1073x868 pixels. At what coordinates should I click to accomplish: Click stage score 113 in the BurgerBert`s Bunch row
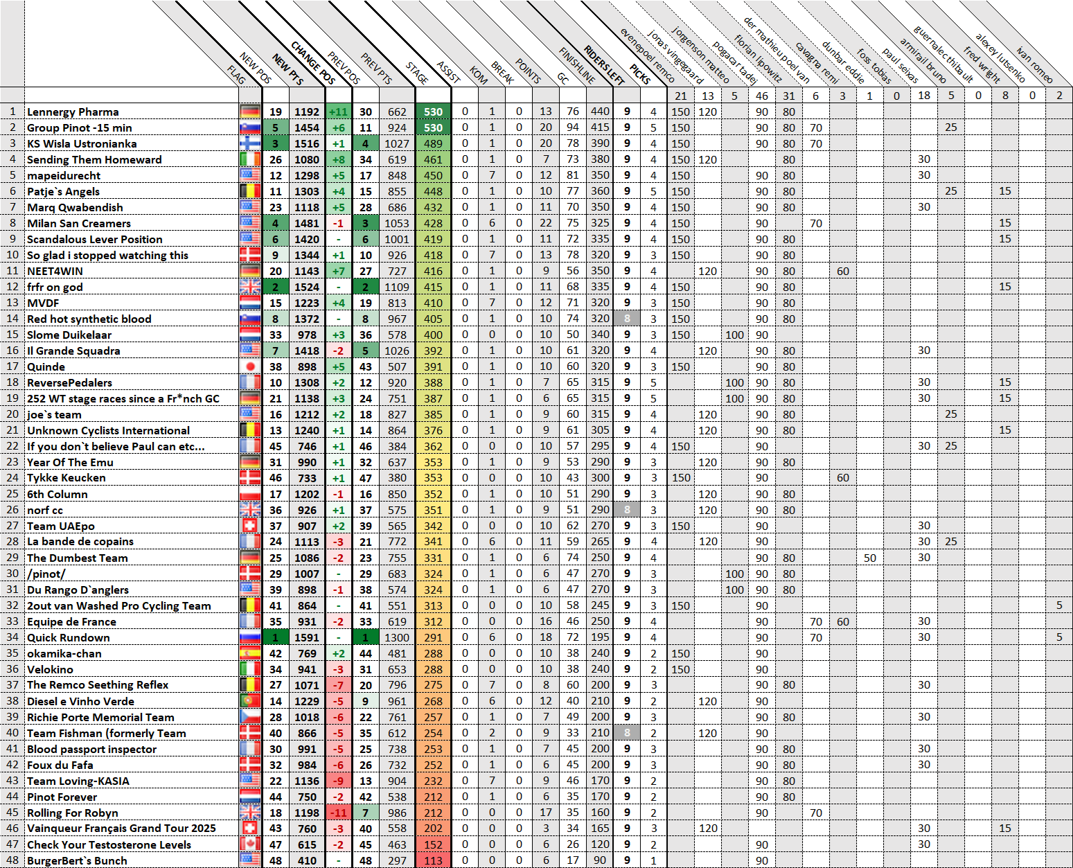(434, 860)
